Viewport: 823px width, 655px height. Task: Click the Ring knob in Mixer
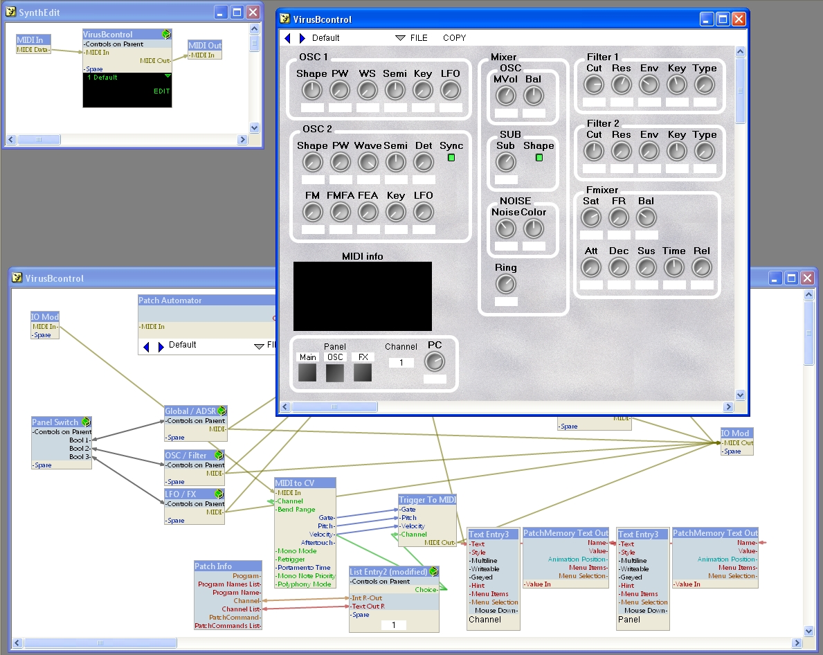(506, 285)
